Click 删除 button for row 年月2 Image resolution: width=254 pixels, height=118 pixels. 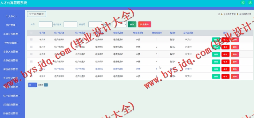[x=235, y=47]
